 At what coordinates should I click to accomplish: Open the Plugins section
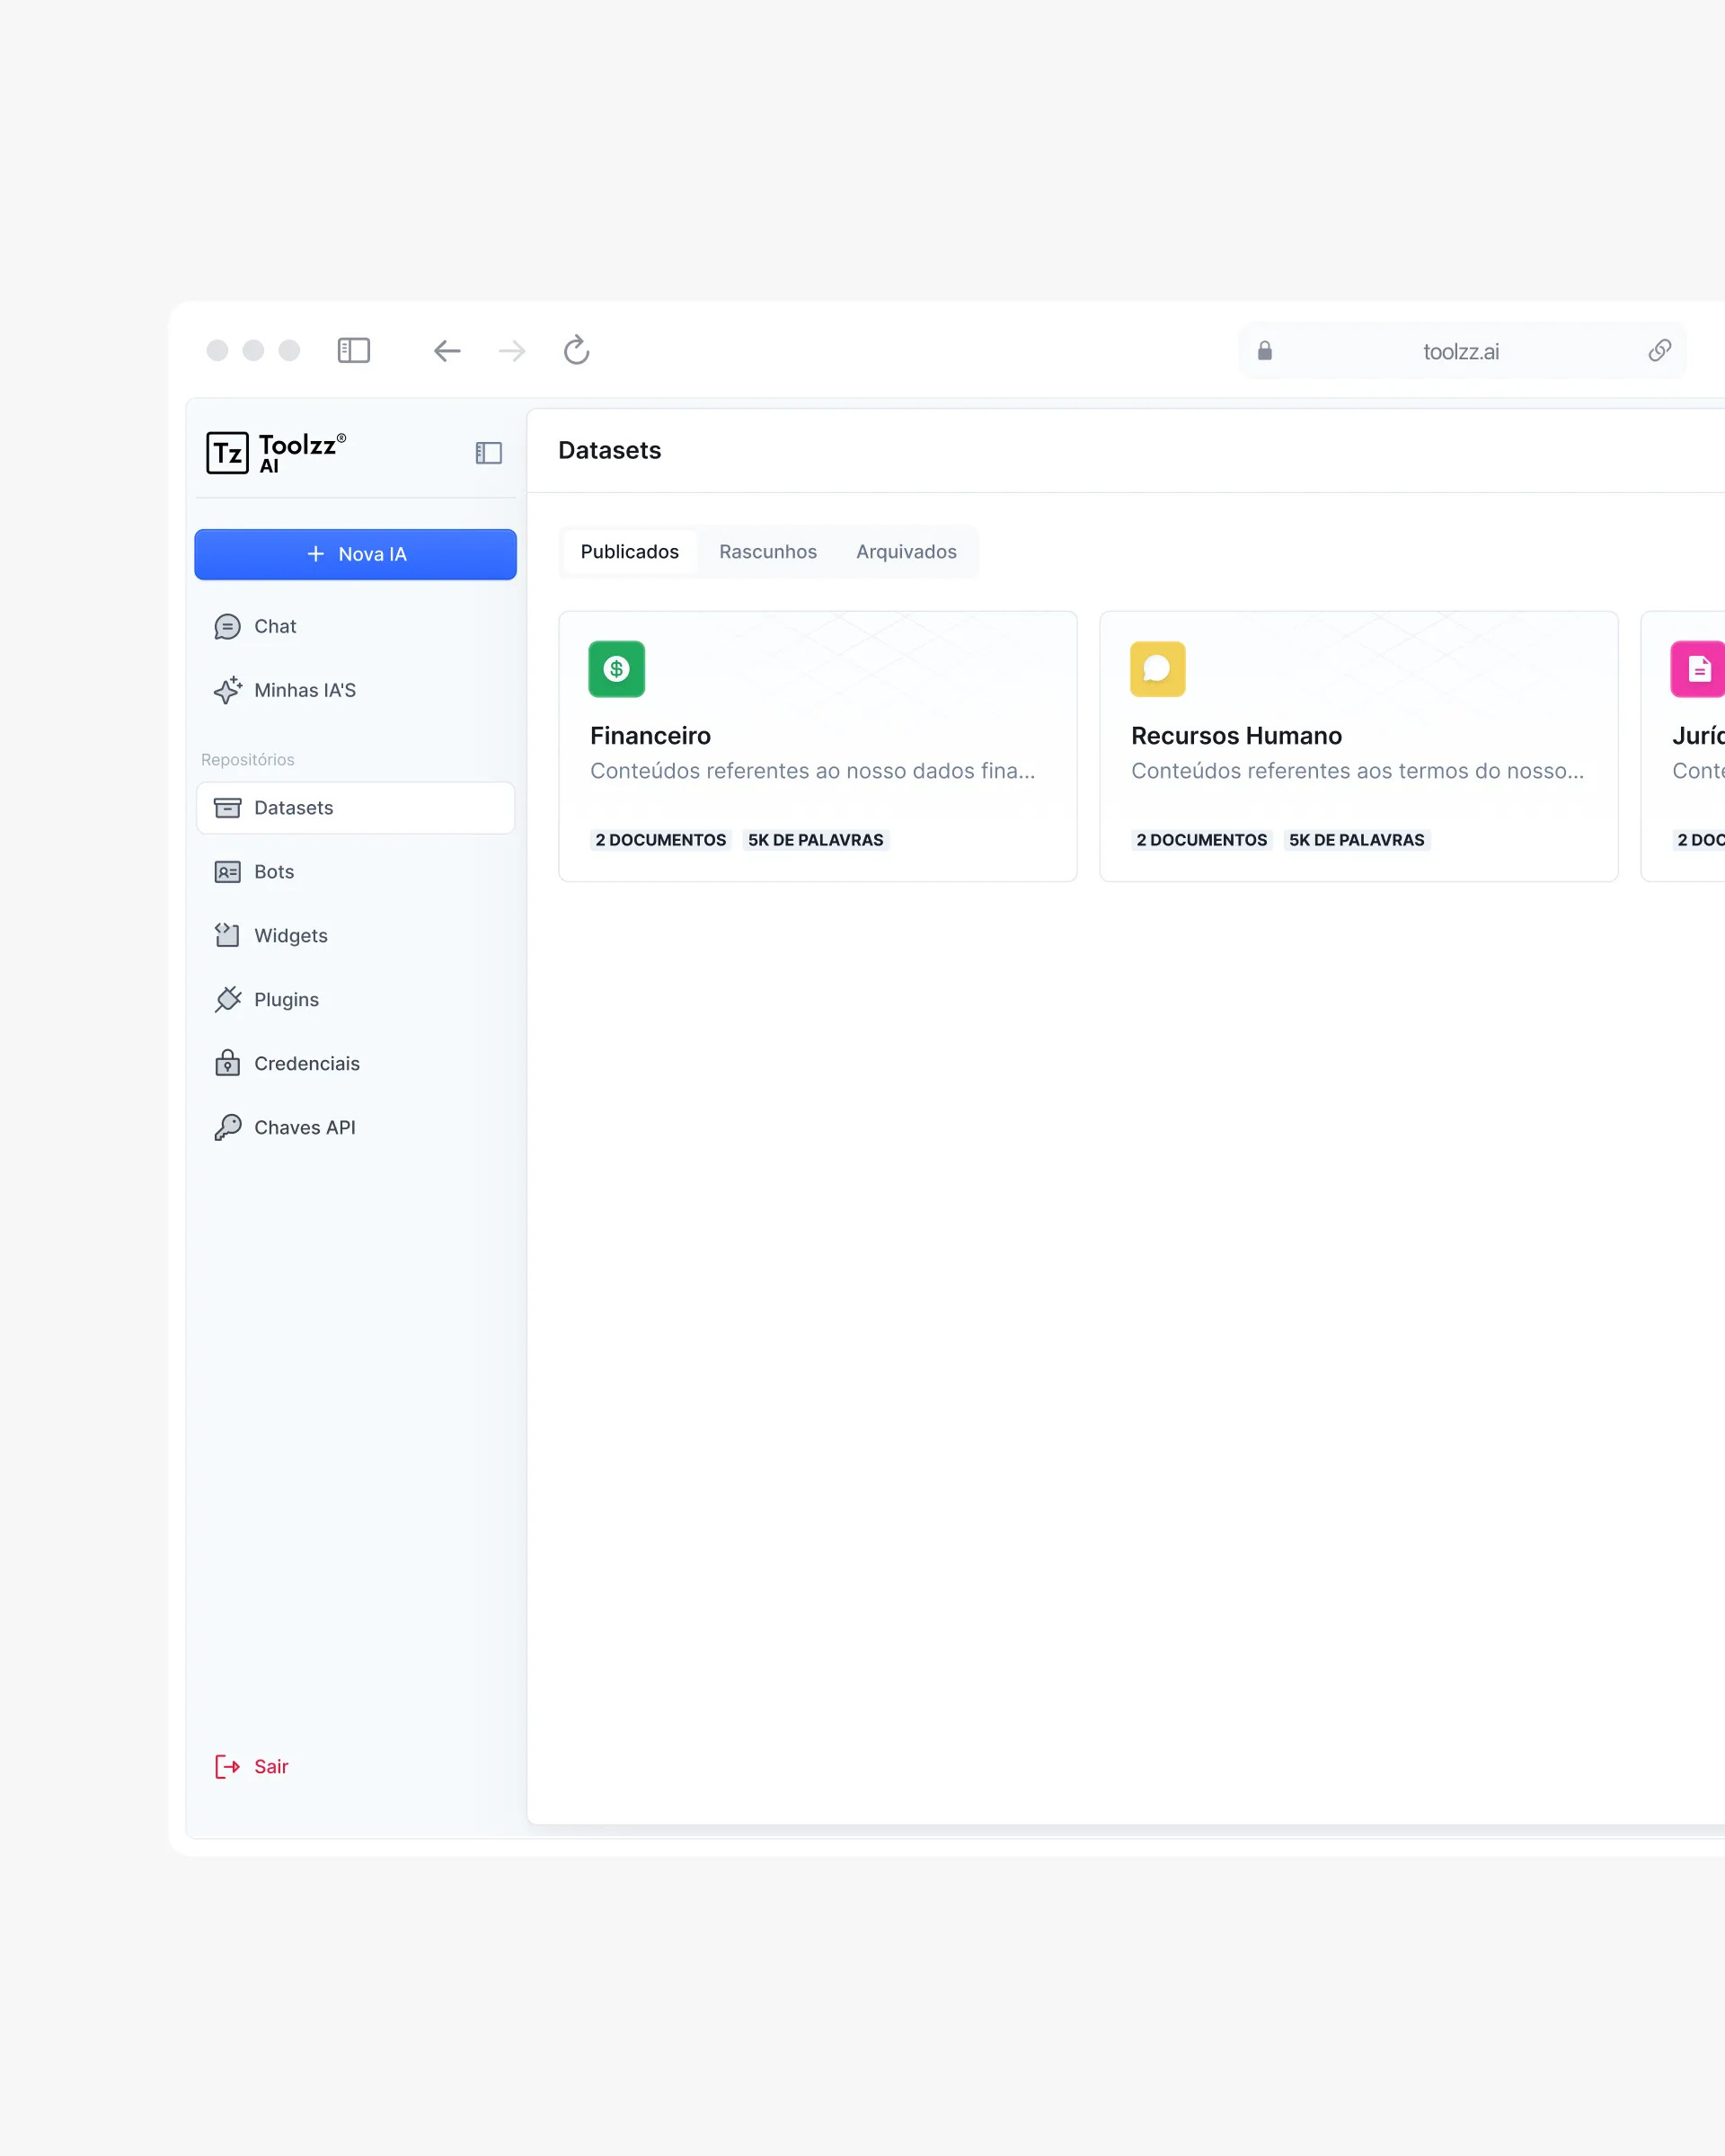[x=286, y=1000]
